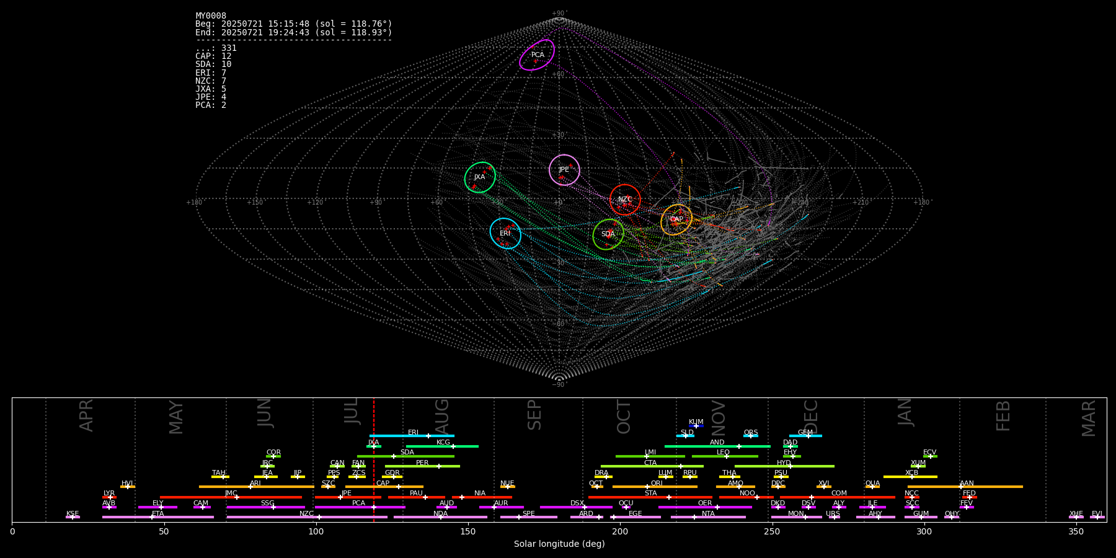1116x558 pixels.
Task: Click the 200 tick on solar longitude axis
Action: point(620,532)
